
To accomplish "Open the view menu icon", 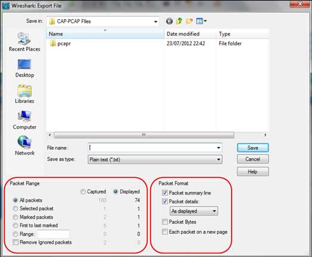I will (201, 21).
